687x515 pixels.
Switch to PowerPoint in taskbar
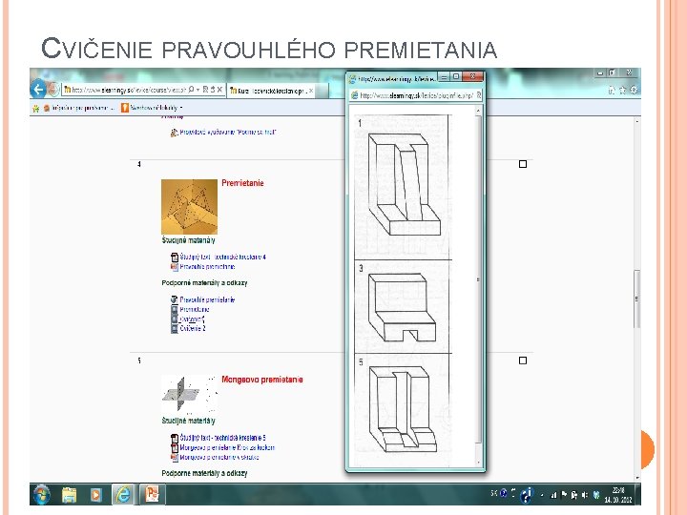(x=152, y=494)
